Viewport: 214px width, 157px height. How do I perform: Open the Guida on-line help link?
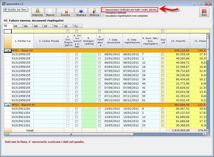(16, 10)
